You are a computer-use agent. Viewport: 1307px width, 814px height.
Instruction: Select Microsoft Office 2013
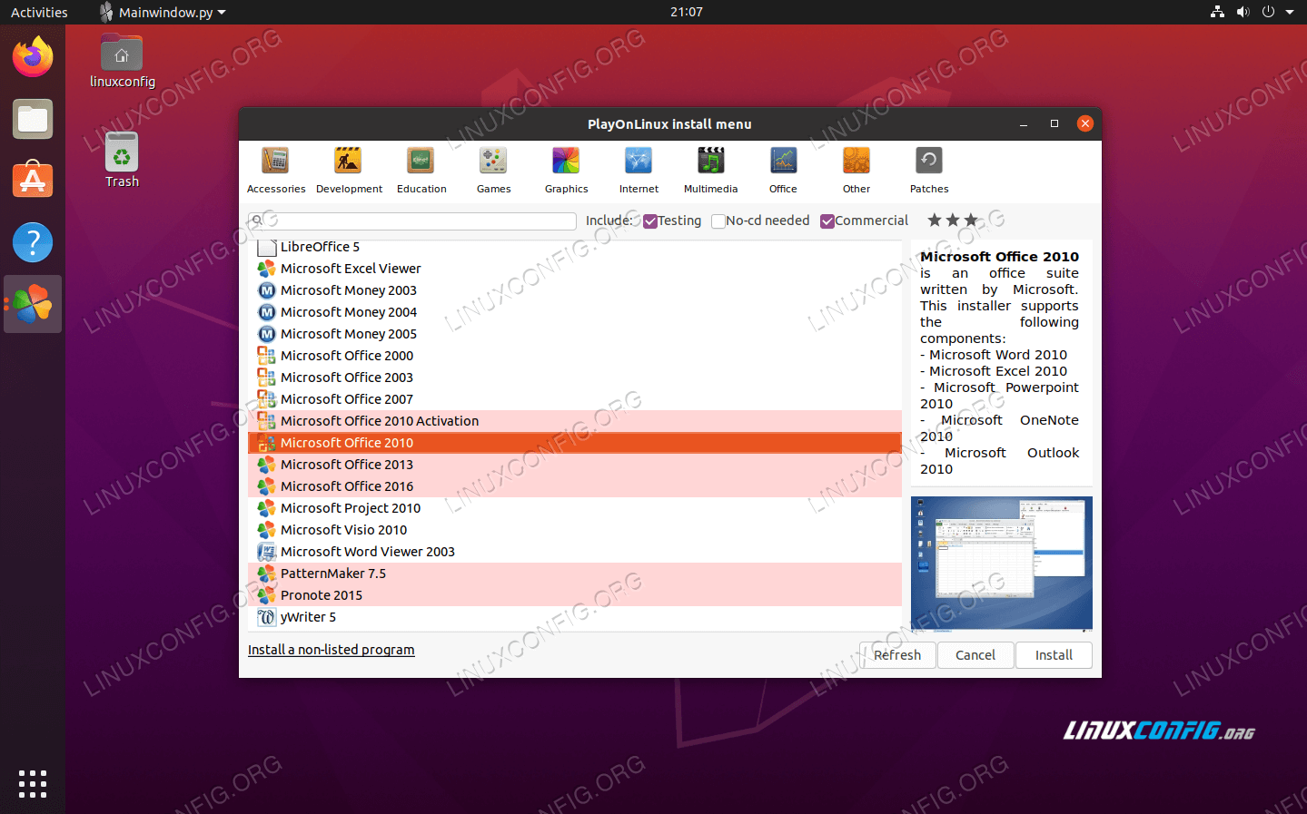pyautogui.click(x=575, y=465)
